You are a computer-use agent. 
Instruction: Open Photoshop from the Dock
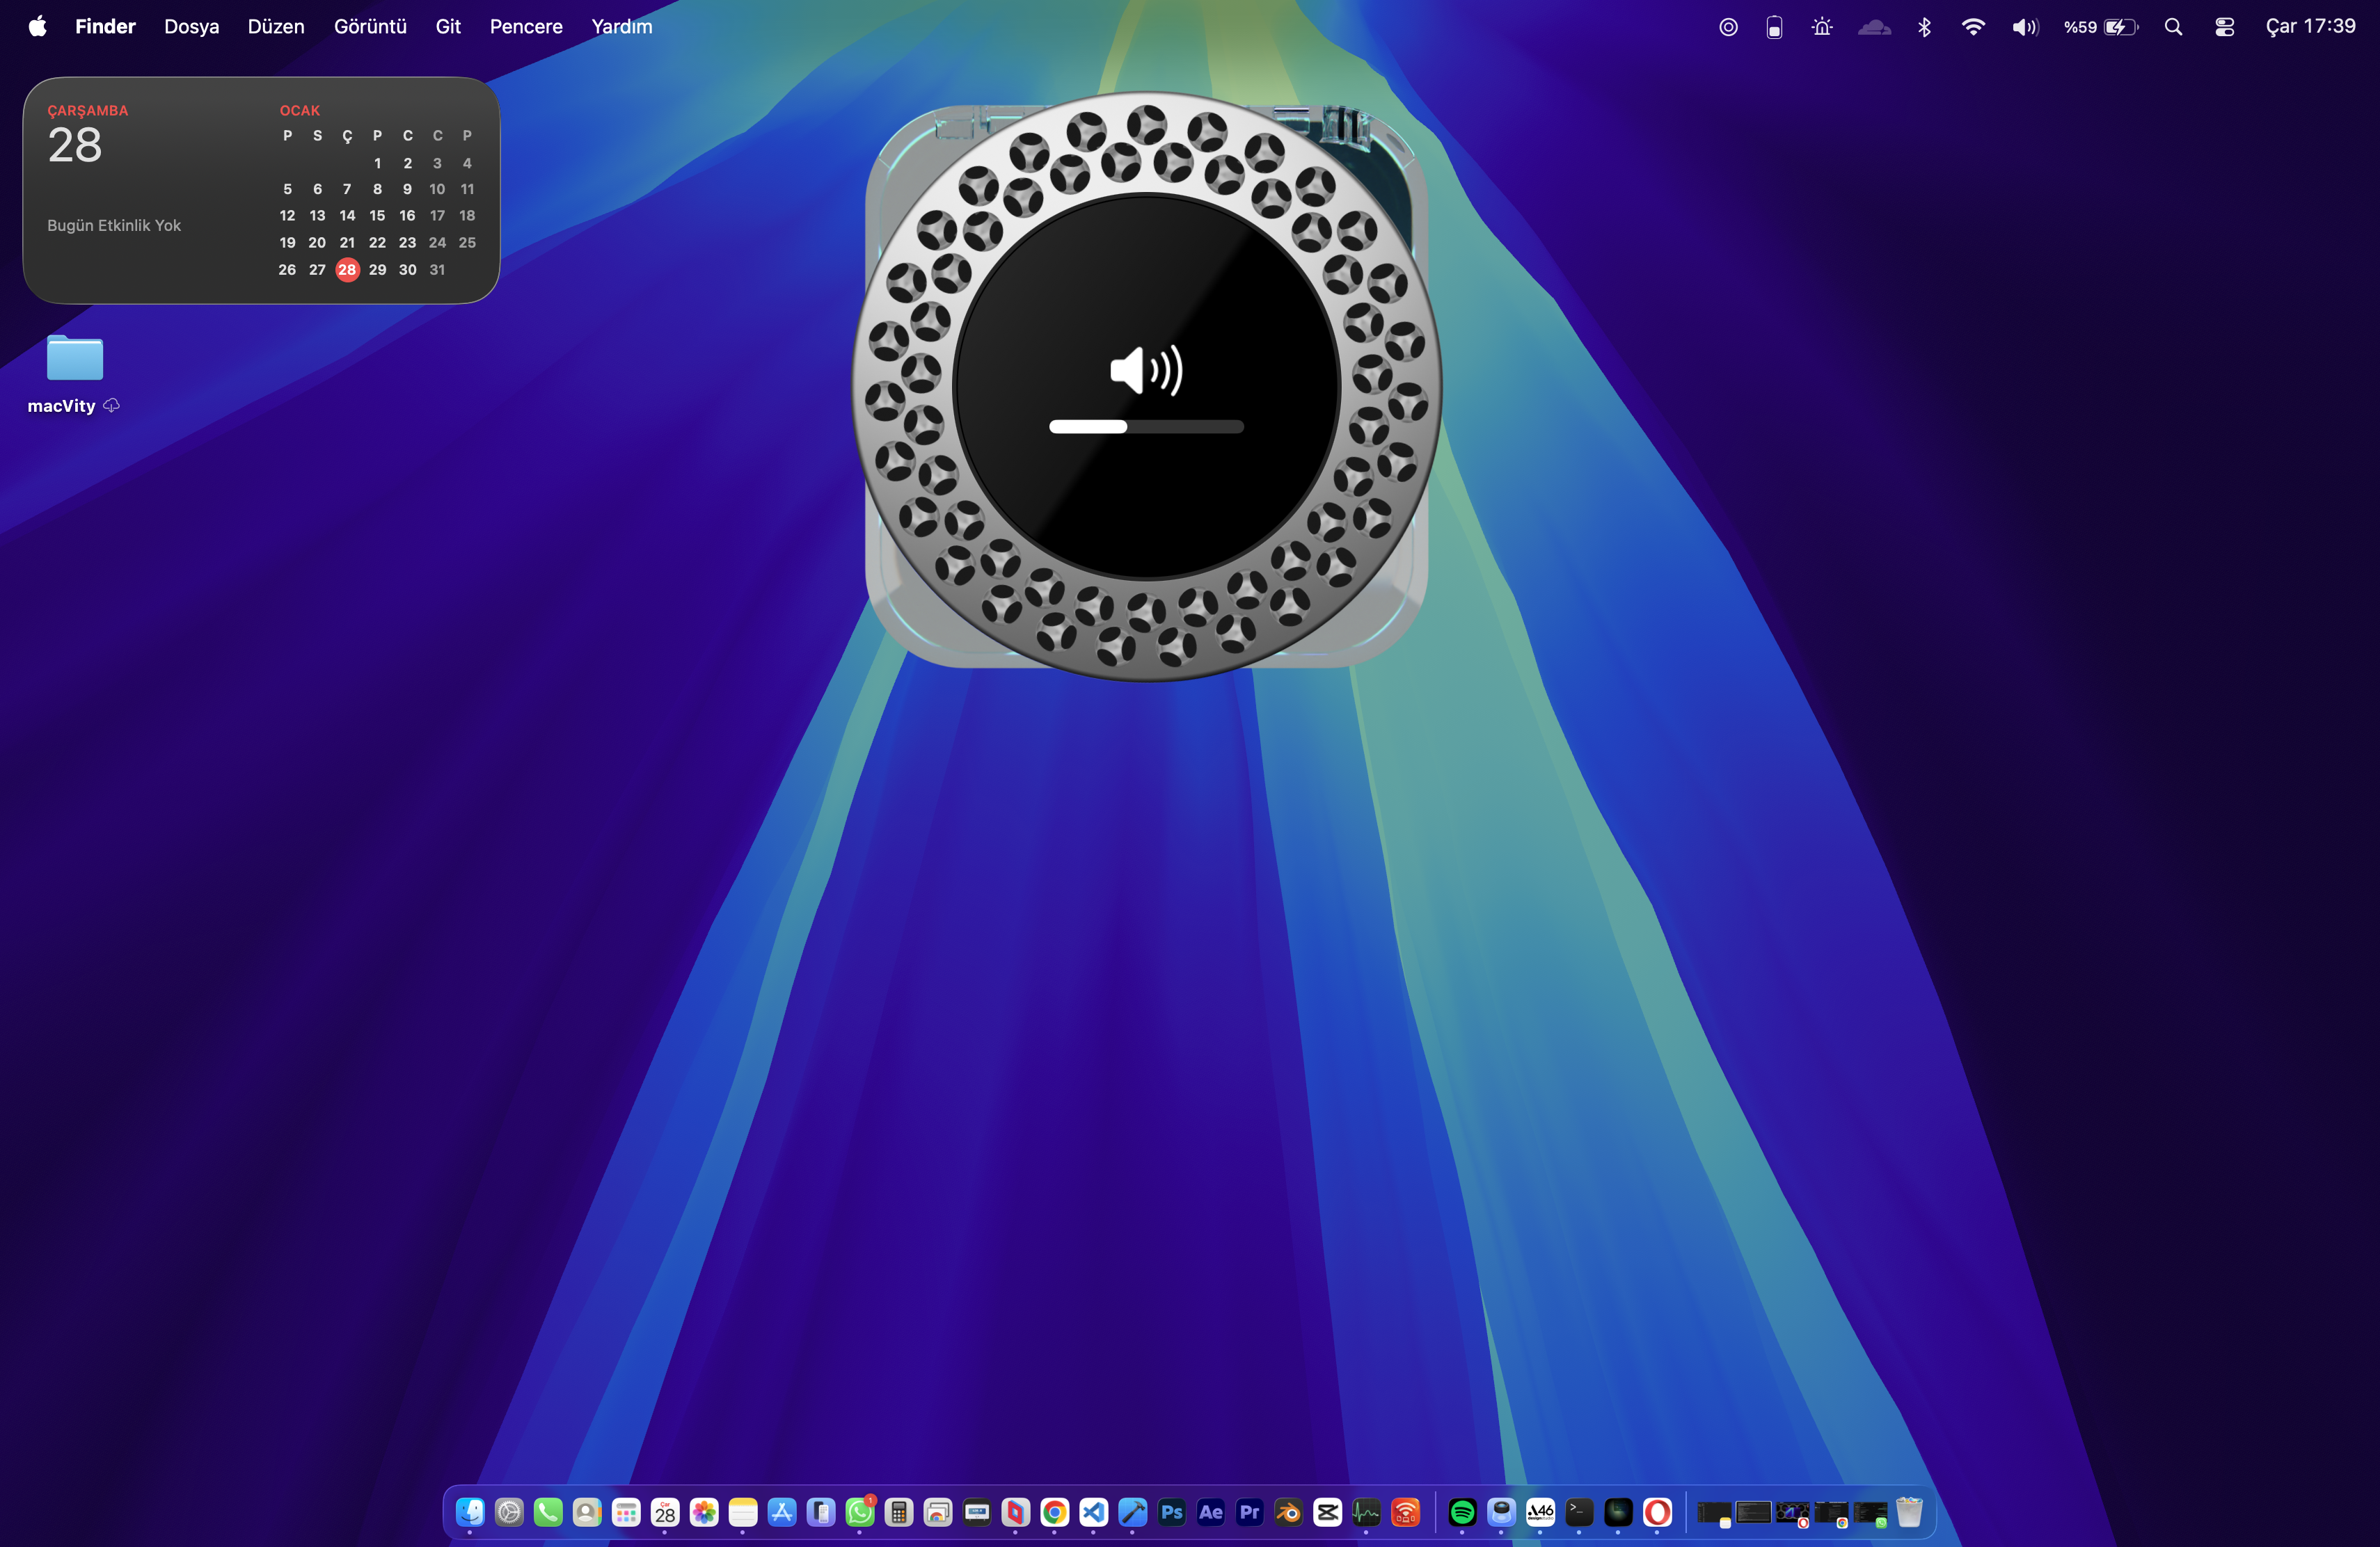(x=1172, y=1513)
